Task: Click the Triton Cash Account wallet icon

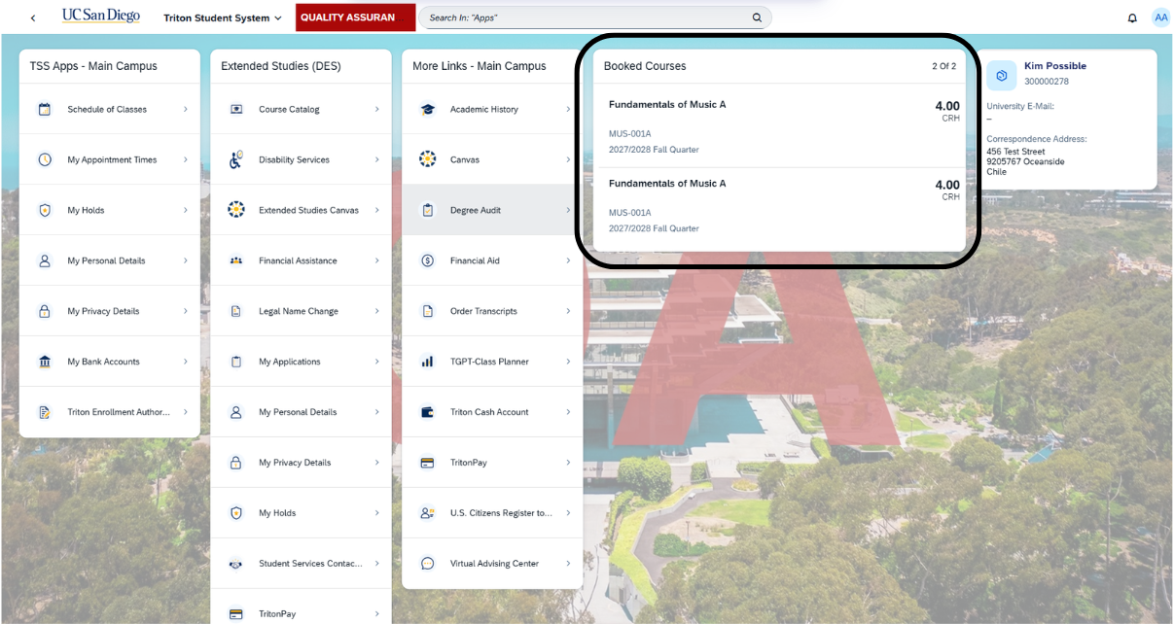Action: [x=427, y=412]
